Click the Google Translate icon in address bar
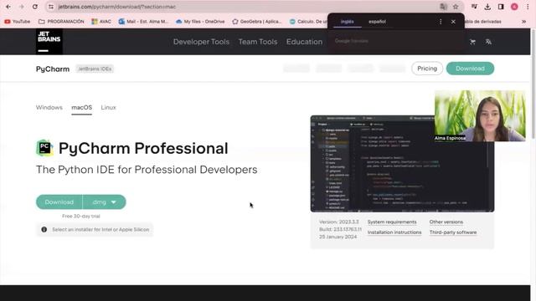 point(443,7)
